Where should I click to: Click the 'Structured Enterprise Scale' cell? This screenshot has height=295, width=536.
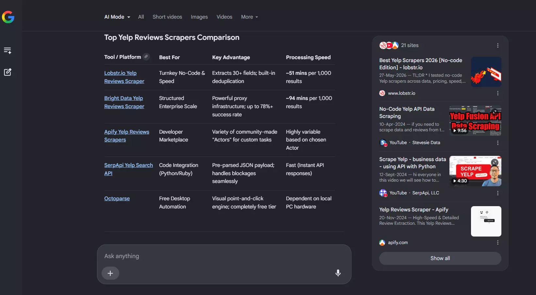(178, 102)
